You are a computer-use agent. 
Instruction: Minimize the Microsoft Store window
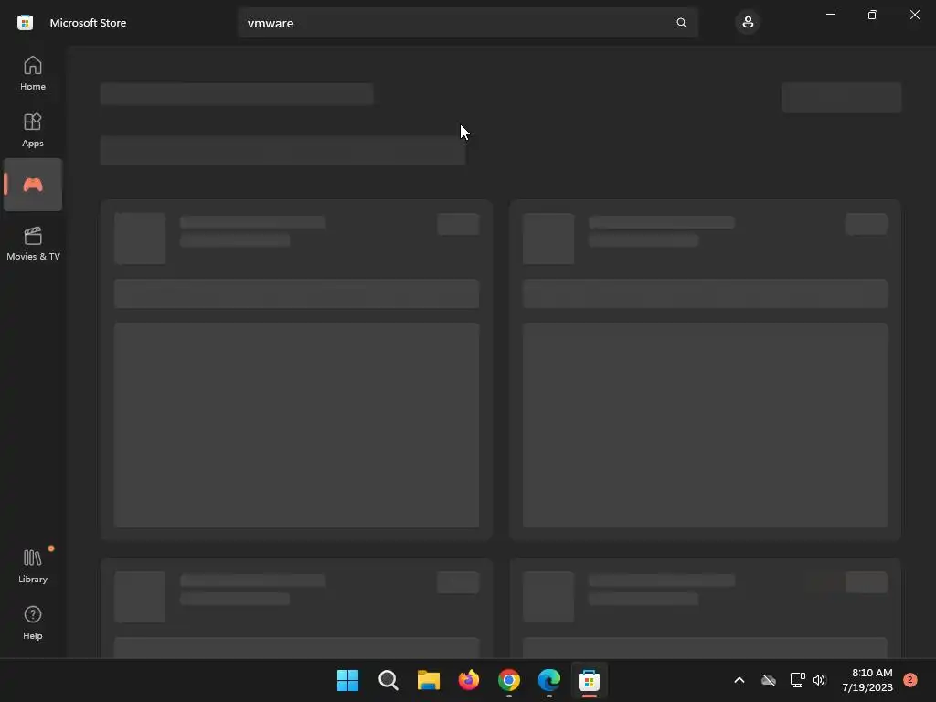click(x=830, y=15)
